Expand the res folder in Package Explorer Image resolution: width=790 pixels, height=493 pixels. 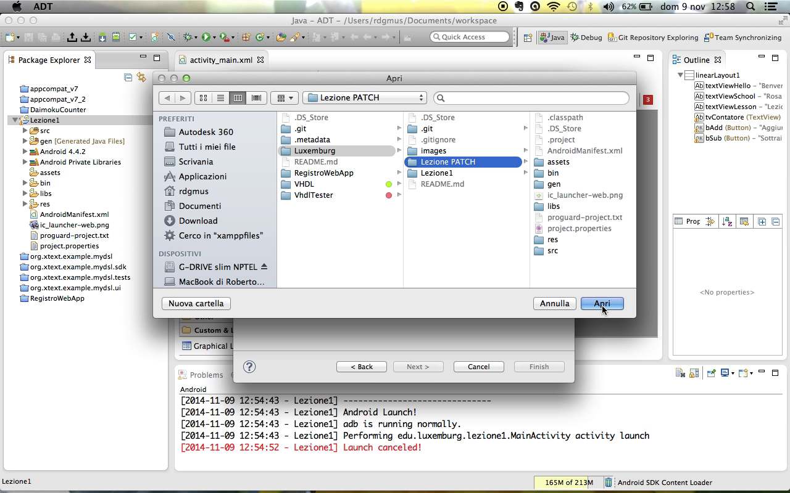click(25, 204)
